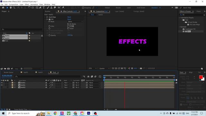Open the Fill Mask dropdown

[x=75, y=22]
